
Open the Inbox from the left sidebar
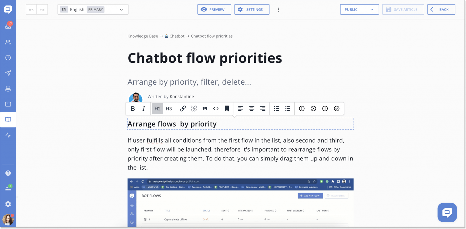coord(8,26)
